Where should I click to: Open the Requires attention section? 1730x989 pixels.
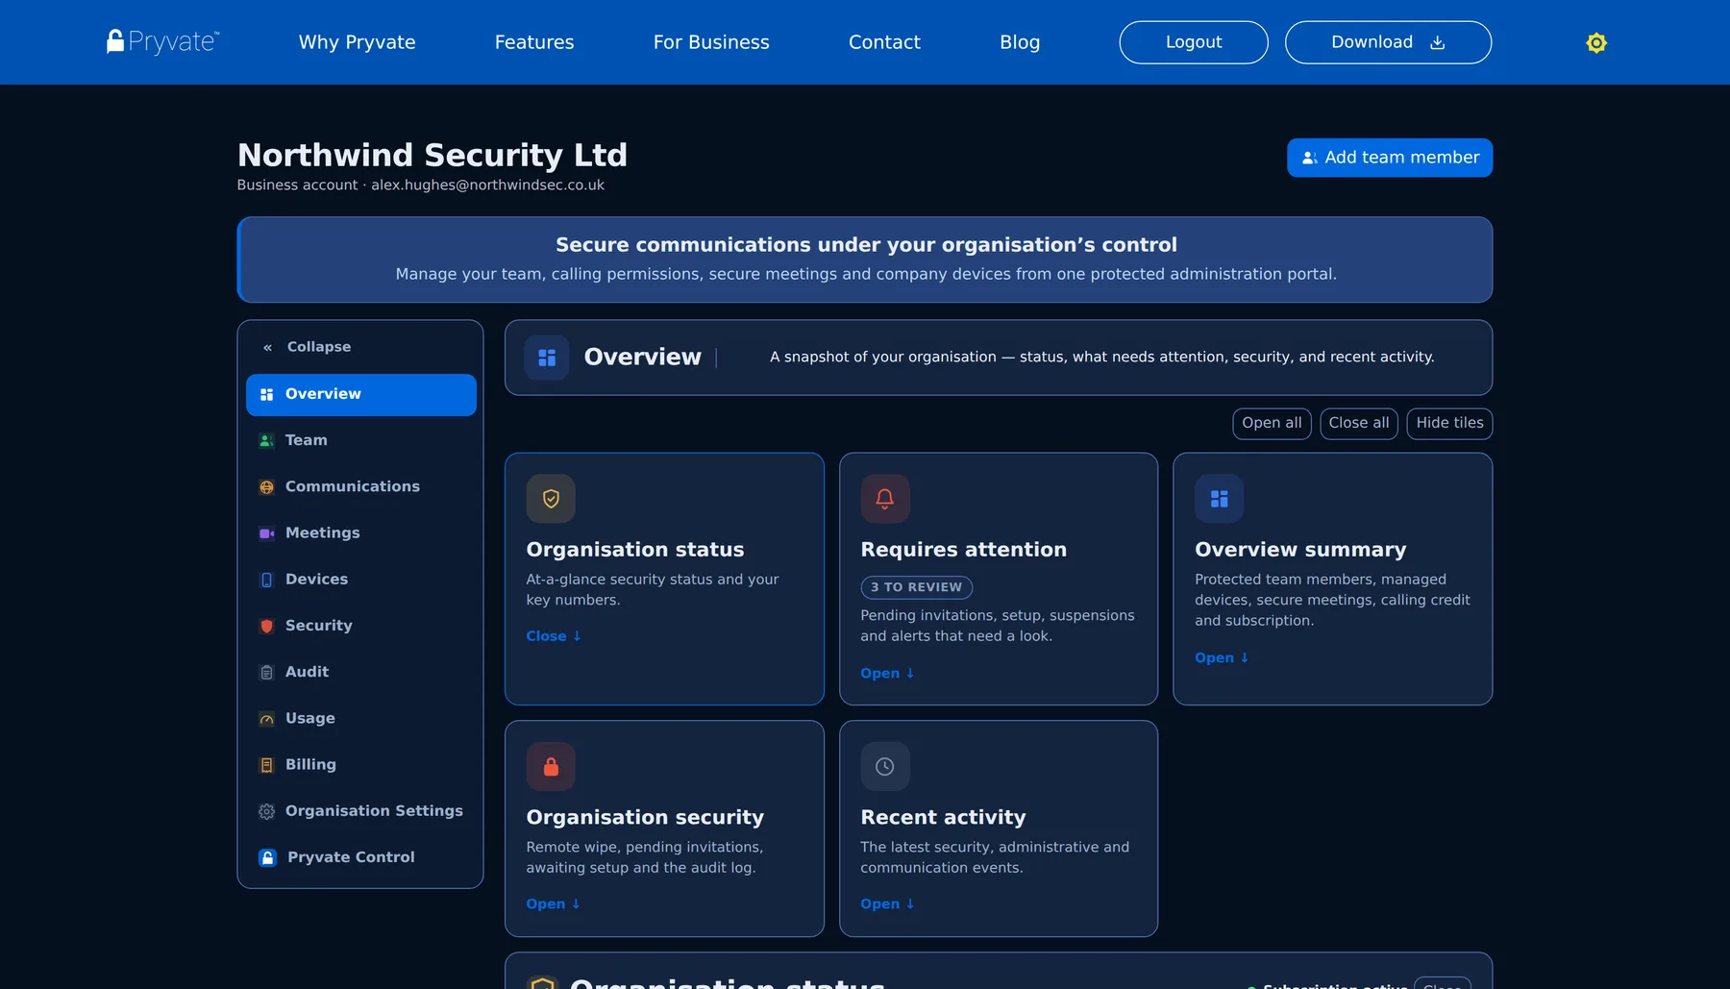pos(887,674)
